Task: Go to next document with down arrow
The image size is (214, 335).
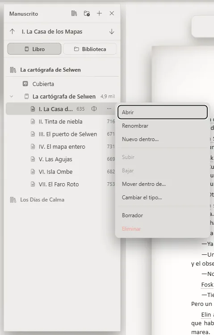Action: coord(112,32)
